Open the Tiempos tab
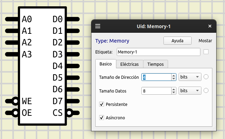 pyautogui.click(x=155, y=64)
